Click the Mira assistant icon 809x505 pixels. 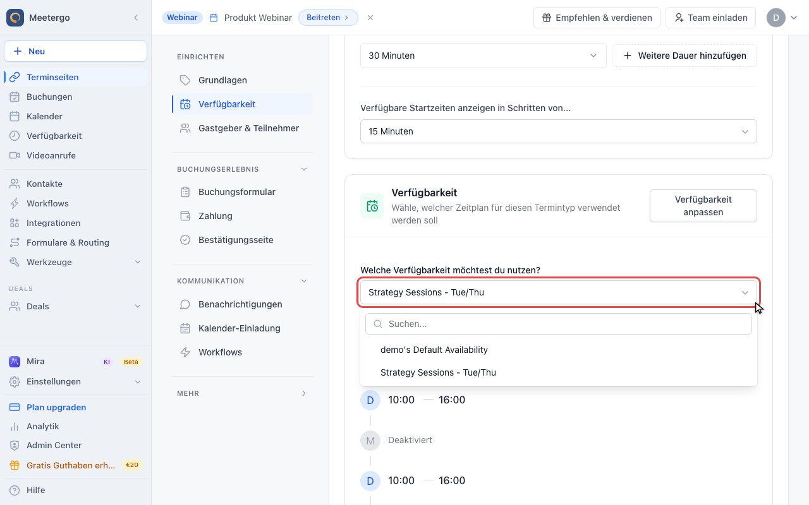click(x=15, y=362)
